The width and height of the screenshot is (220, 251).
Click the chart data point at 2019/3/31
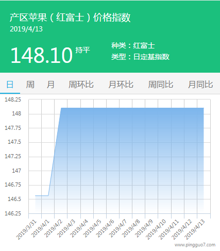36,195
